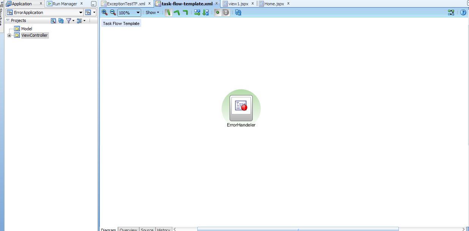
Task: Open the Overview editor view
Action: point(129,229)
